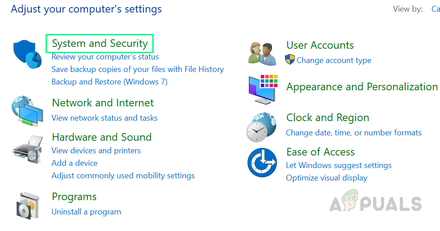Open Save backup copies with File History
This screenshot has height=231, width=440.
click(138, 69)
